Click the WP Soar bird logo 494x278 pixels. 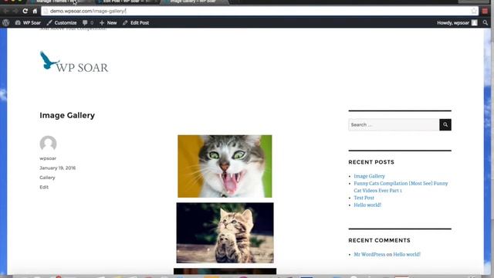74,62
